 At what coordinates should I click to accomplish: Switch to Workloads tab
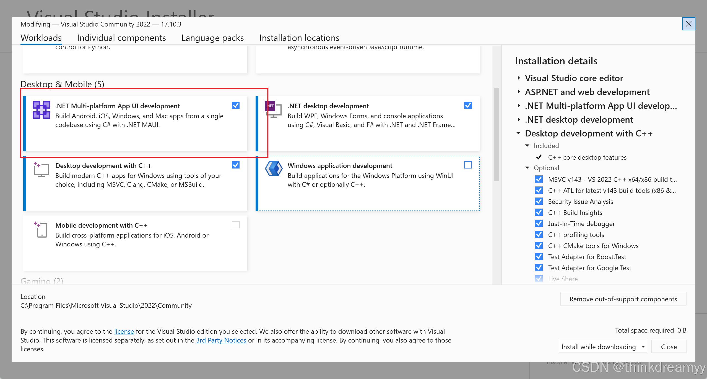tap(41, 38)
